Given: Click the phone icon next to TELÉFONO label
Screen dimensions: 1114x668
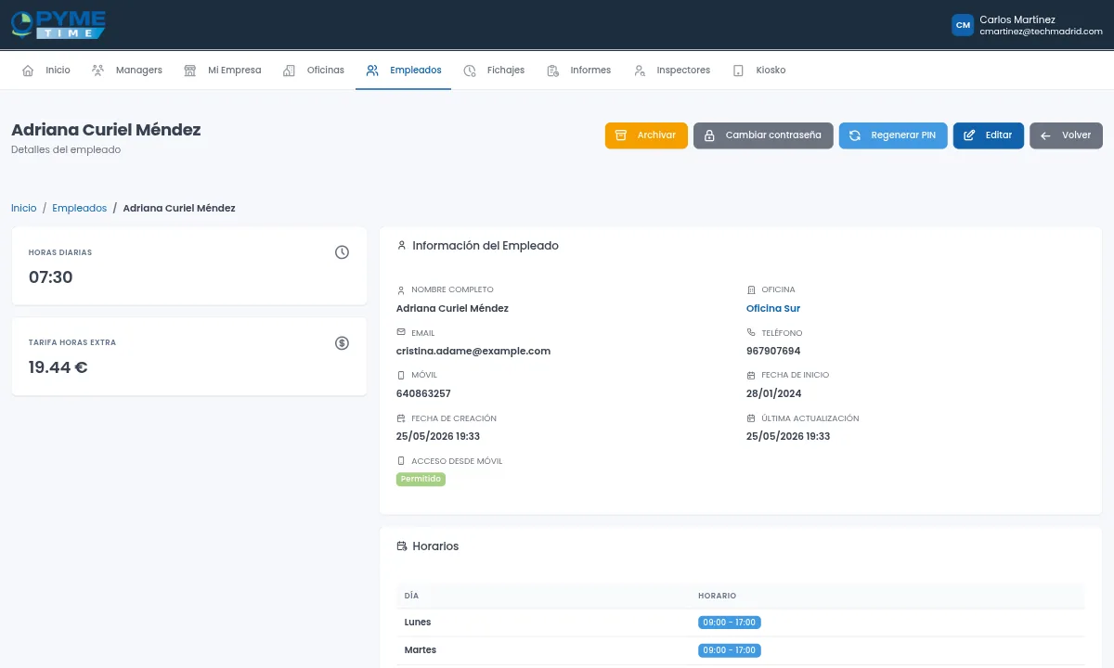Looking at the screenshot, I should (x=751, y=332).
